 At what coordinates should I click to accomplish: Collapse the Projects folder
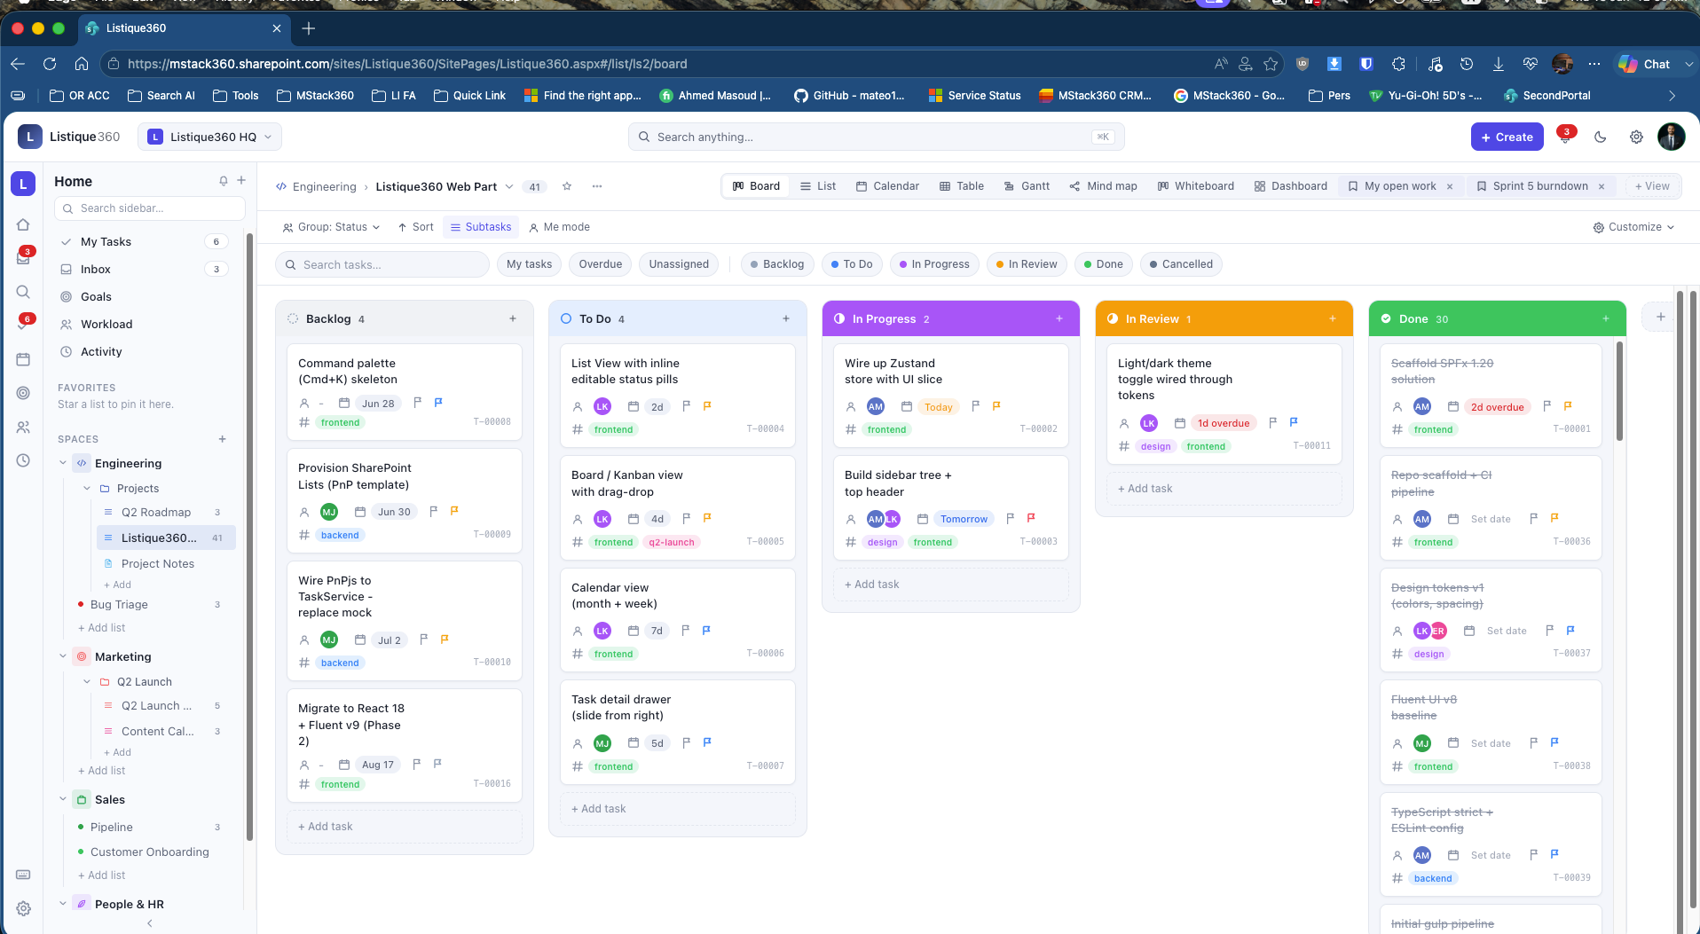[87, 489]
